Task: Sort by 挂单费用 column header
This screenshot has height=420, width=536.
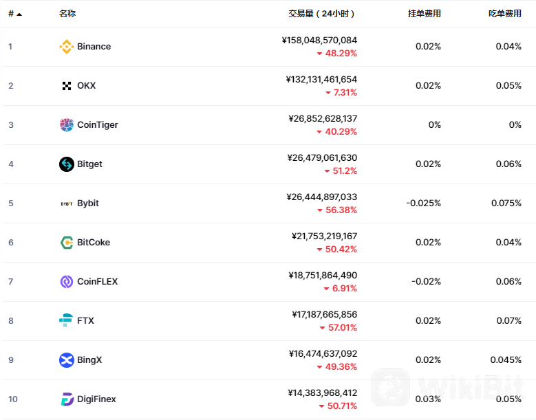Action: pos(425,14)
